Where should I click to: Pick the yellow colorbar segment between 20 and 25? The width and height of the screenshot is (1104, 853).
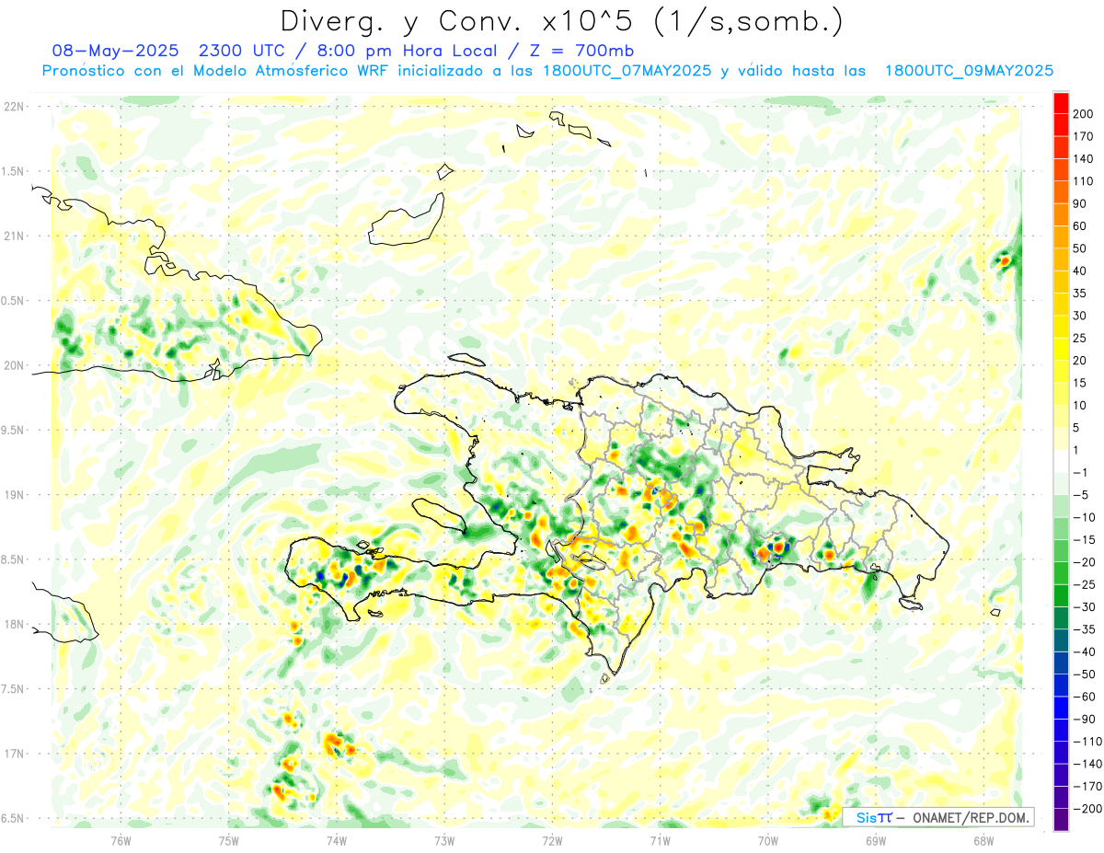tap(1061, 349)
